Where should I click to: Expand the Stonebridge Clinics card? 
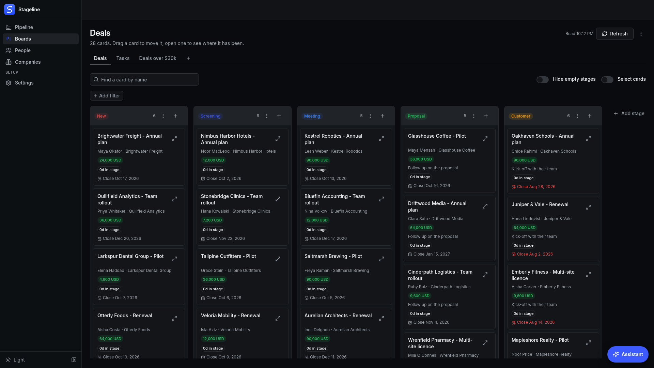coord(278,199)
